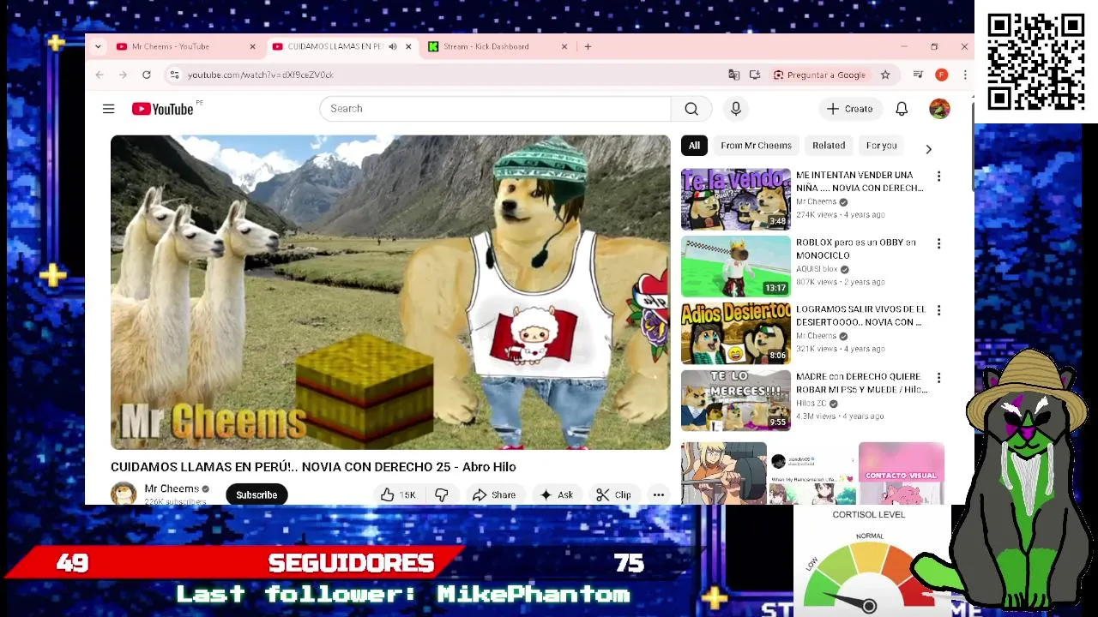This screenshot has height=617, width=1098.
Task: Like the video
Action: click(398, 494)
